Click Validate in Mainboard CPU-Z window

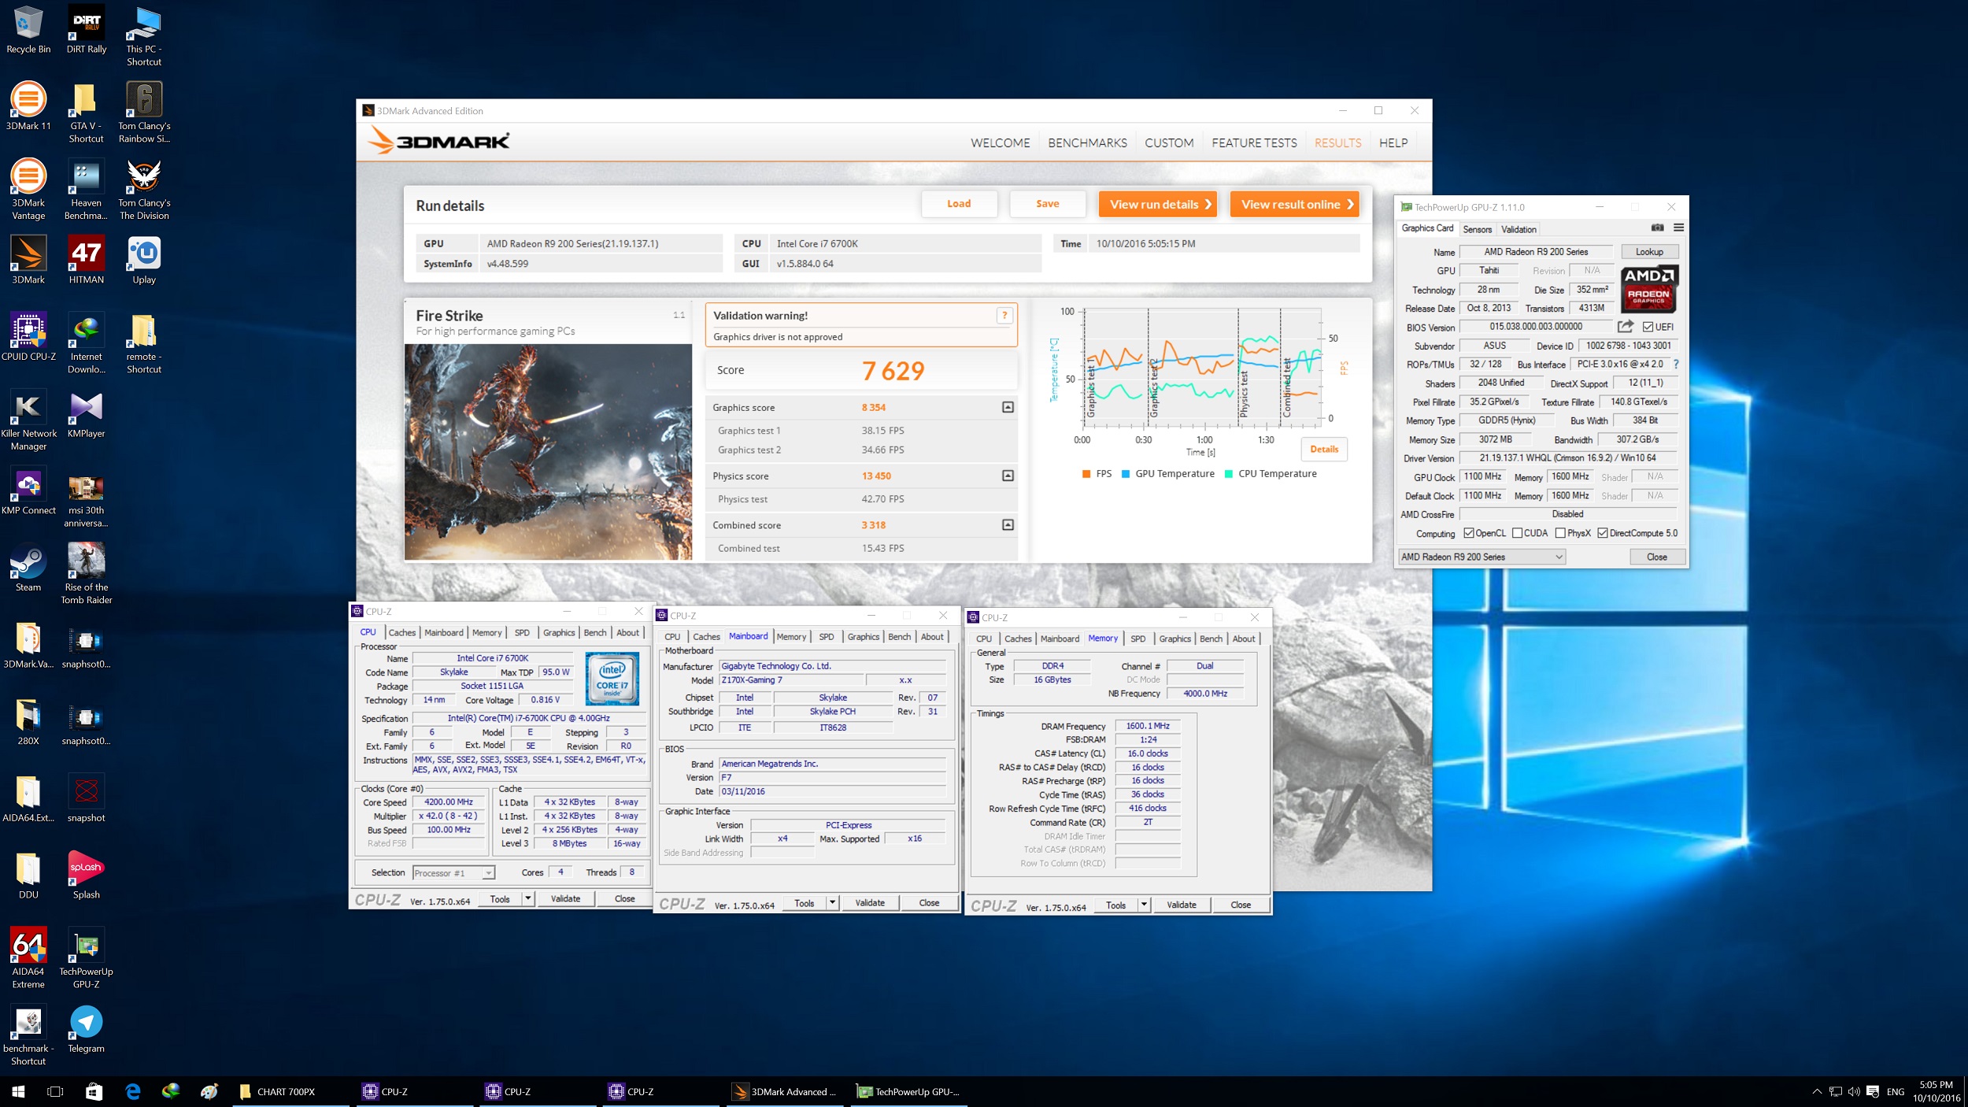click(x=869, y=903)
